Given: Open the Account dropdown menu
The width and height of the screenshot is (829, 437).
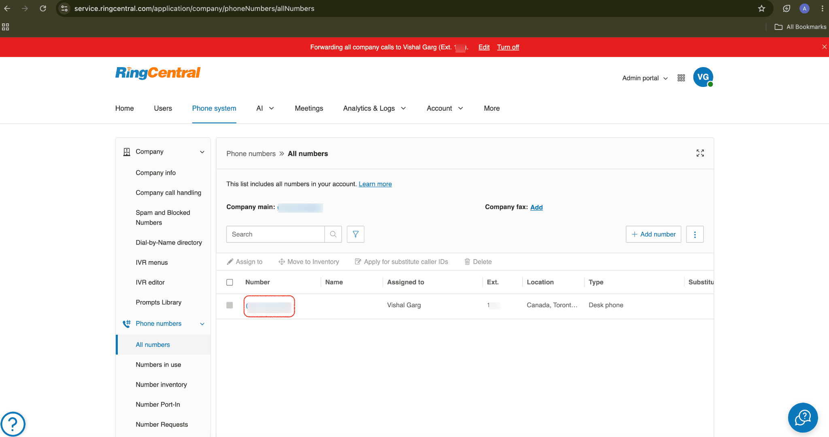Looking at the screenshot, I should point(445,108).
